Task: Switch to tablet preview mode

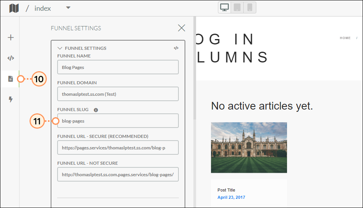Action: tap(237, 7)
